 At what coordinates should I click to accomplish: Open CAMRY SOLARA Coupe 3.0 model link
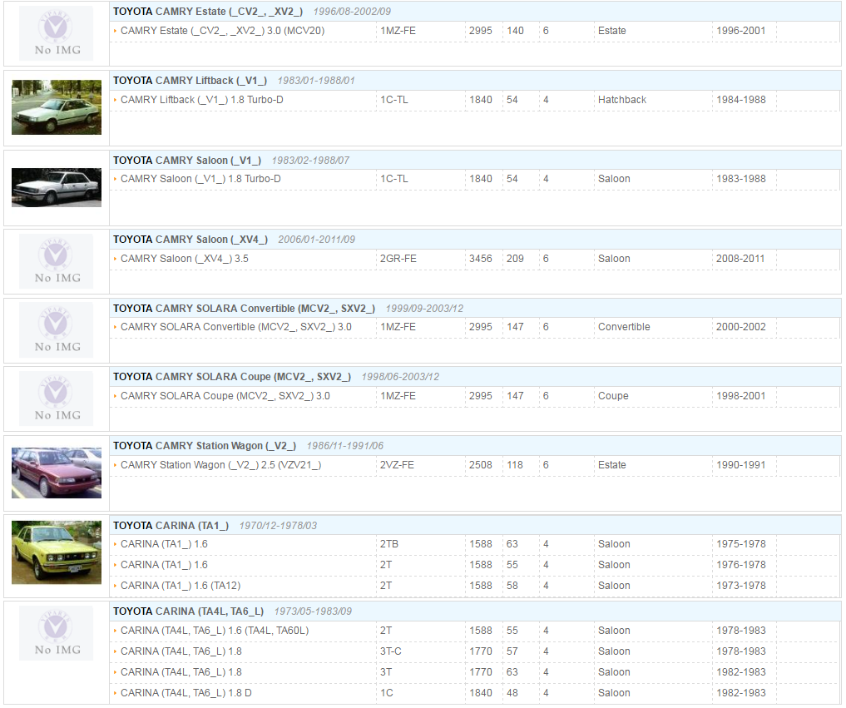click(x=225, y=395)
